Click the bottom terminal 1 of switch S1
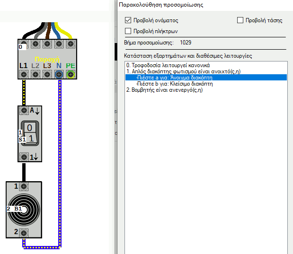This screenshot has height=254, width=293. click(24, 157)
